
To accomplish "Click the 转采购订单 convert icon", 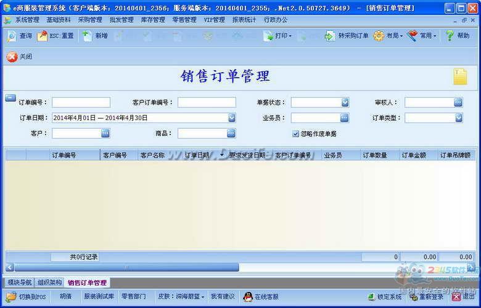I will (330, 36).
